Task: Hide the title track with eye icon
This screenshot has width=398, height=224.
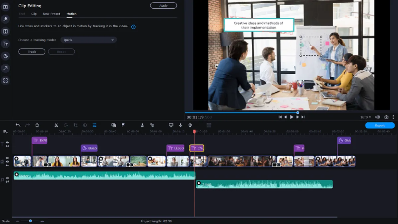Action: tap(7, 143)
